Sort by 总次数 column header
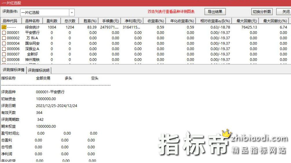 pyautogui.click(x=70, y=21)
